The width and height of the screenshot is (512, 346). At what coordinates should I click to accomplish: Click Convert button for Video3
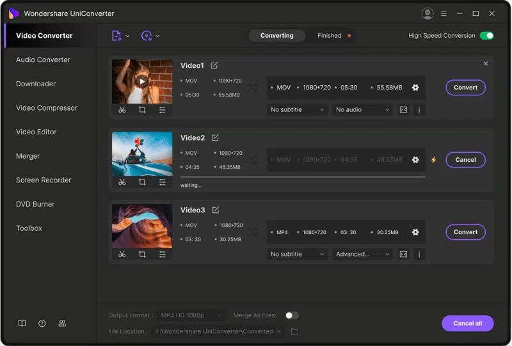pos(465,232)
